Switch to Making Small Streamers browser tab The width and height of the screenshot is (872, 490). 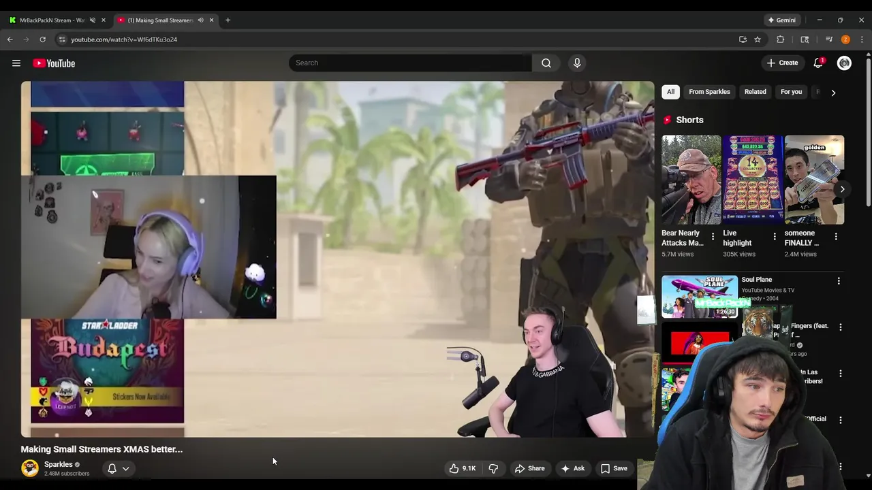click(160, 20)
